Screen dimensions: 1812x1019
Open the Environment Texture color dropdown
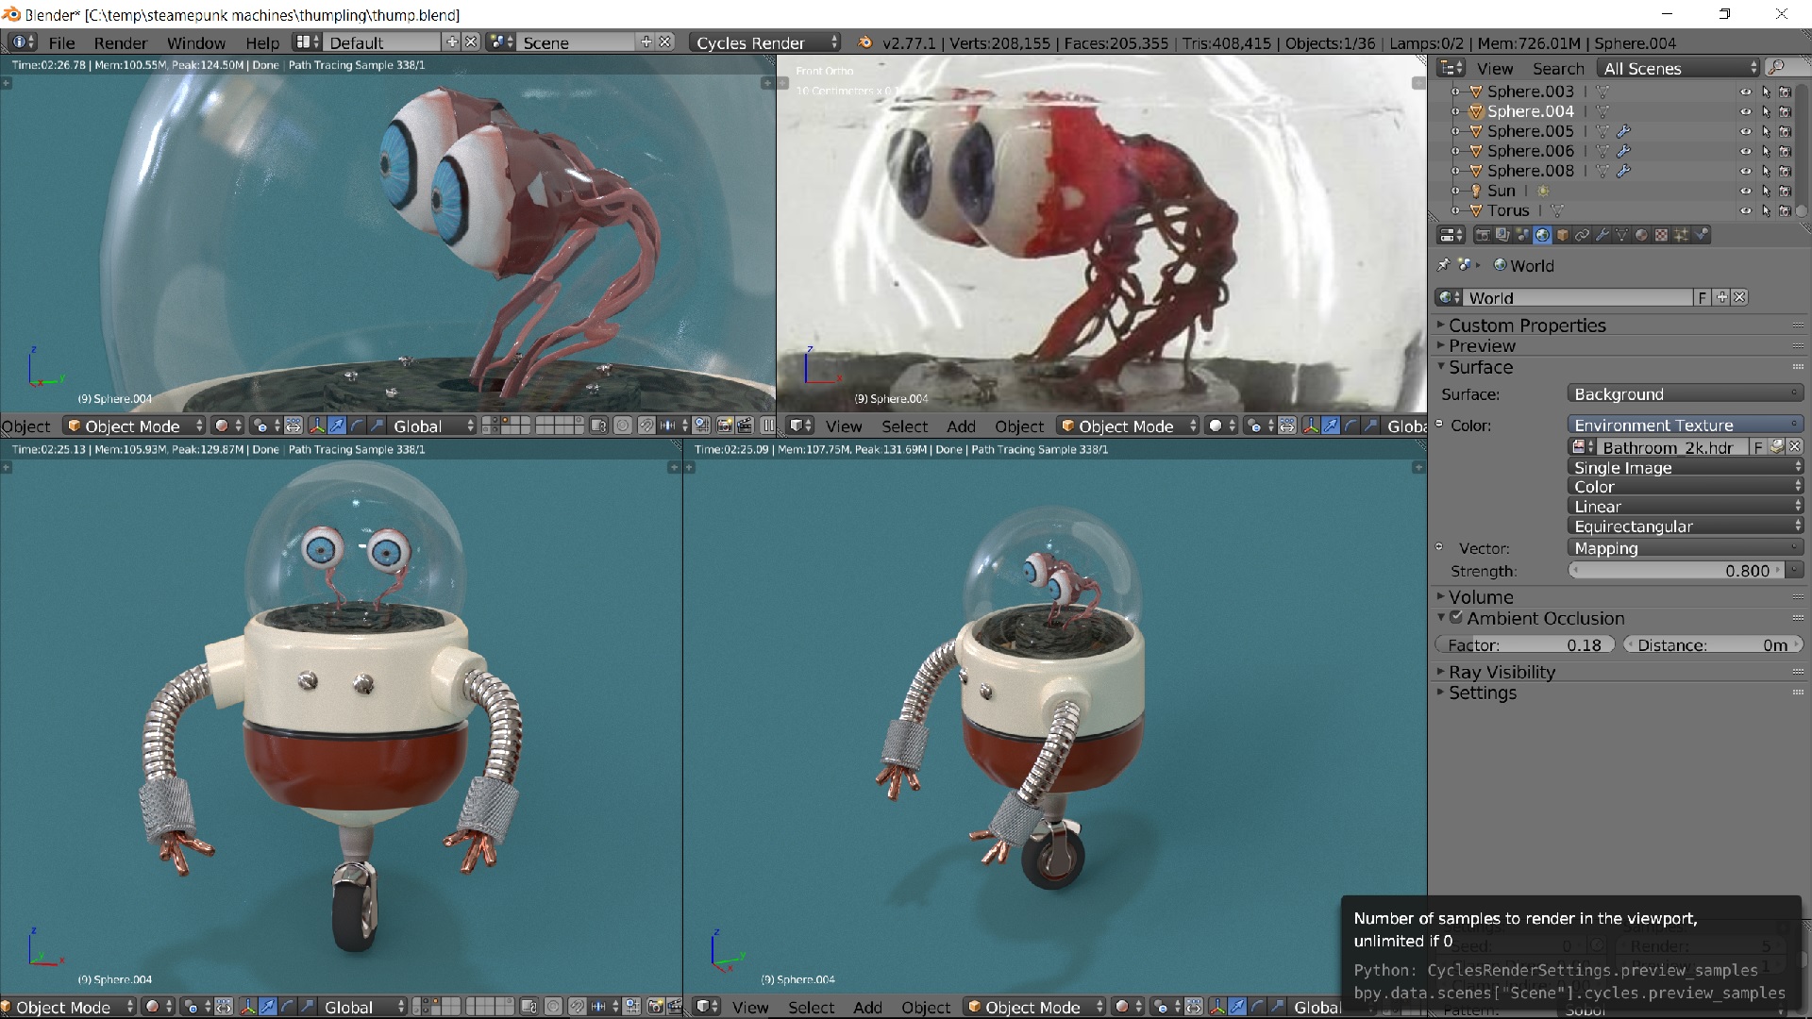click(1686, 425)
